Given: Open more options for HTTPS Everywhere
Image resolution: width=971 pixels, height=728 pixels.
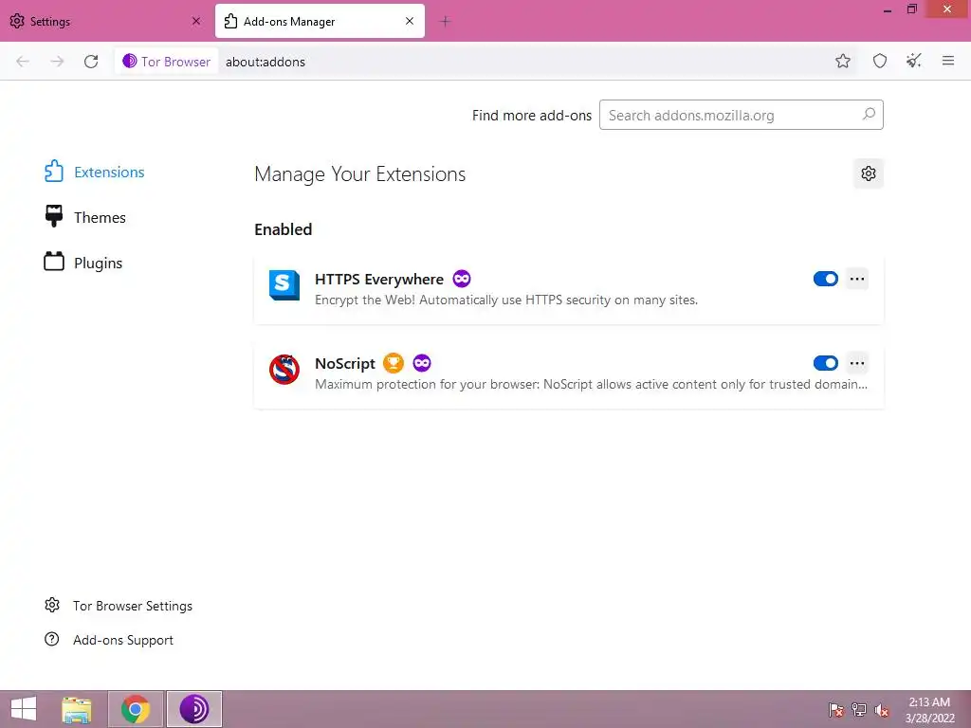Looking at the screenshot, I should click(x=857, y=279).
